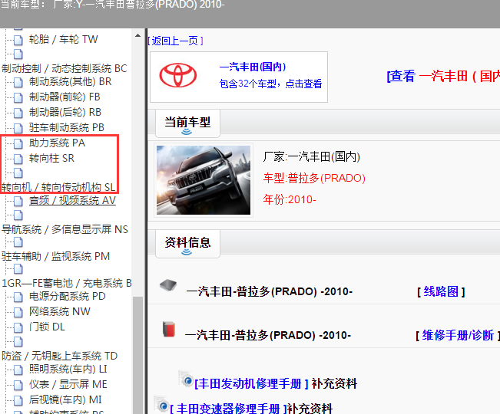Click the tree panel scrollbar thumb
The width and height of the screenshot is (500, 414).
click(137, 355)
